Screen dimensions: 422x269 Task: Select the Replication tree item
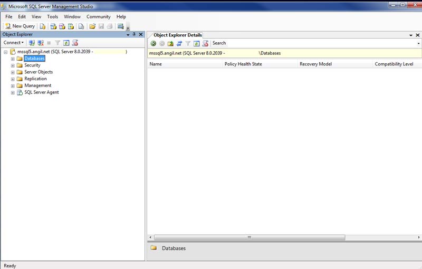(35, 79)
